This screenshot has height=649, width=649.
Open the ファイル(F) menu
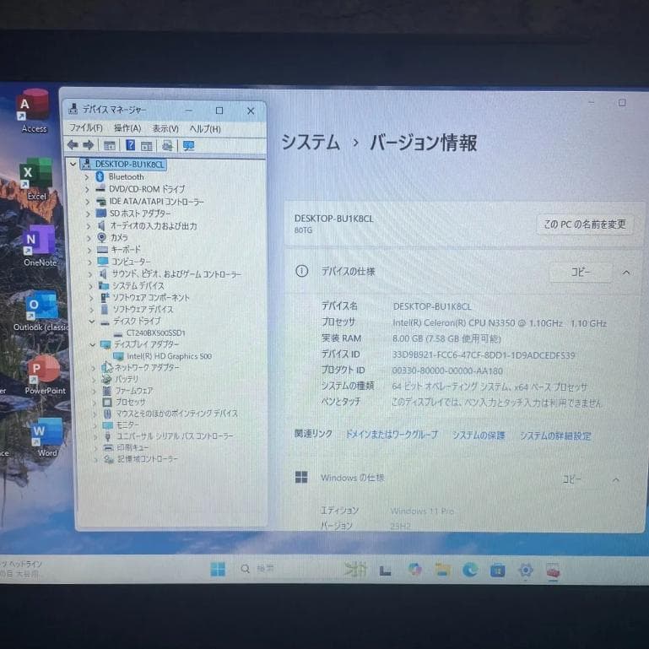(x=86, y=127)
